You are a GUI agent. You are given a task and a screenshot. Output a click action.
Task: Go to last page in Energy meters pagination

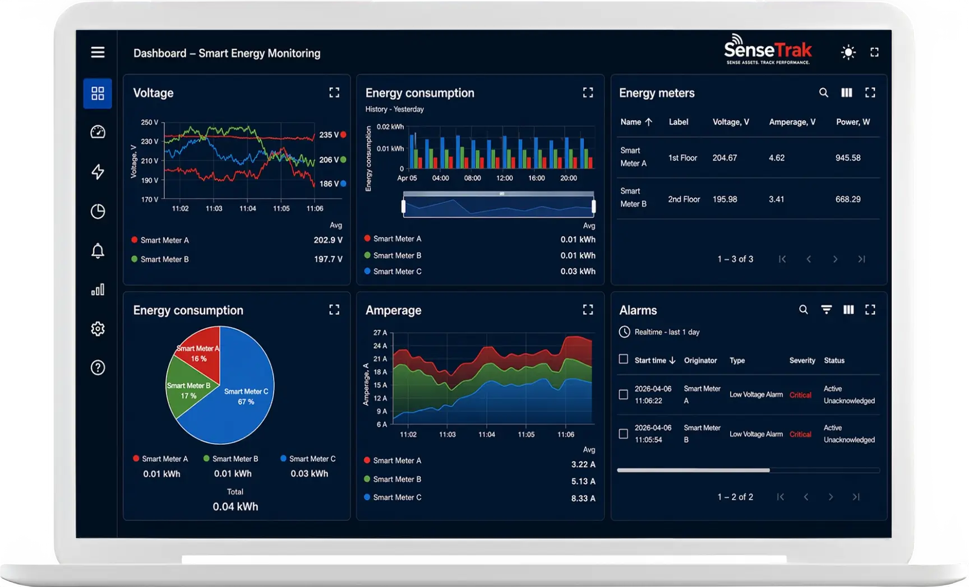(862, 259)
